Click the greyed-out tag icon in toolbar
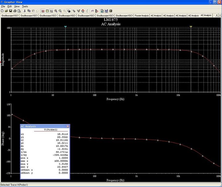 87,11
